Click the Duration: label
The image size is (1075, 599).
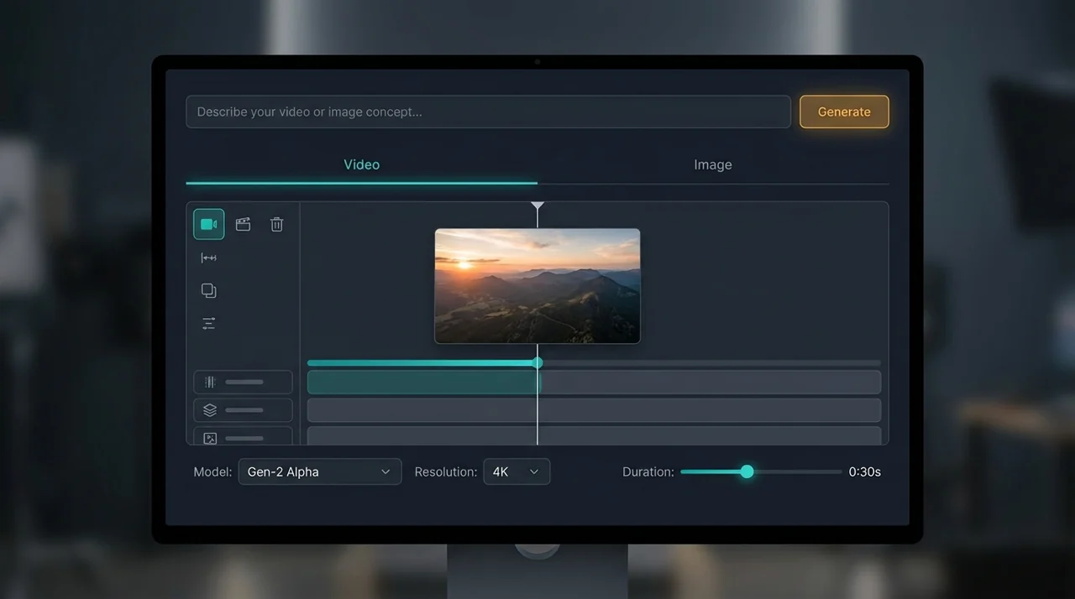[648, 471]
